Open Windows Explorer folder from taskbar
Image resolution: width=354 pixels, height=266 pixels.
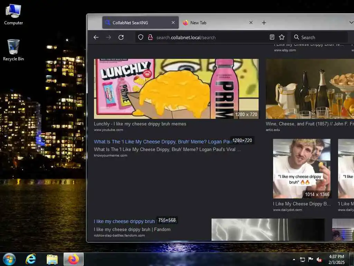52,259
